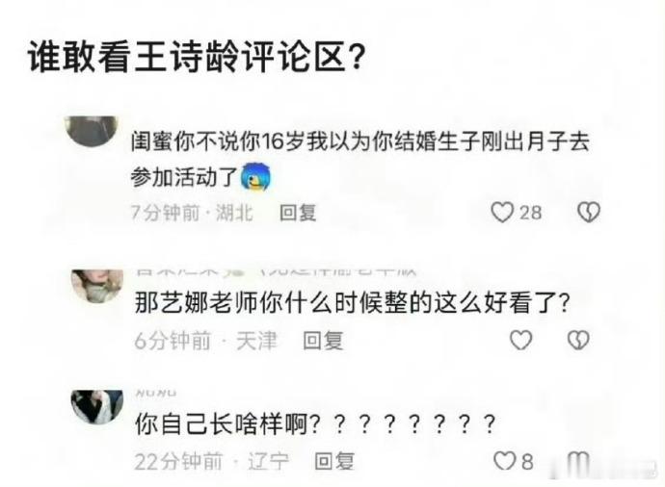The width and height of the screenshot is (665, 487).
Task: Reply to the 22分钟前 辽宁 comment
Action: tap(334, 461)
